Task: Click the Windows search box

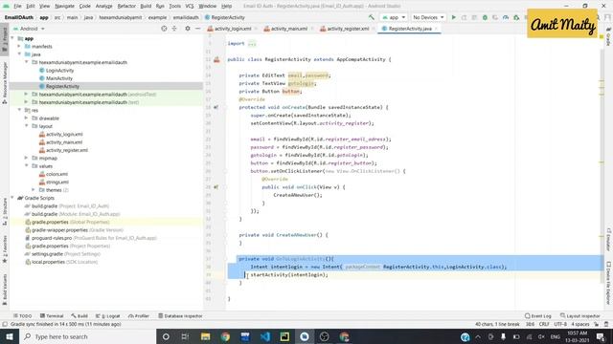Action: coord(87,336)
